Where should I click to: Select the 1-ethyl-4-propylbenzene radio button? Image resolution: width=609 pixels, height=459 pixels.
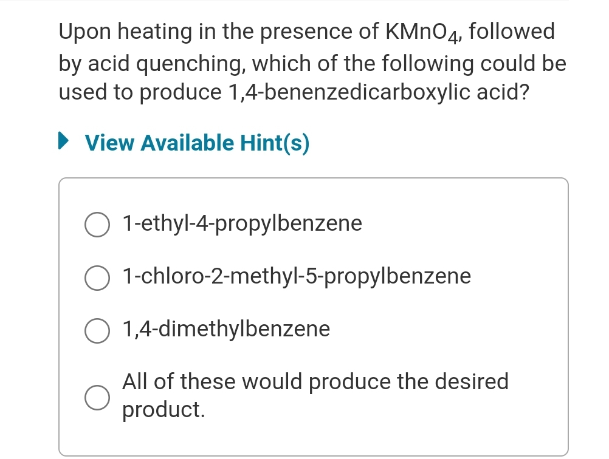click(x=97, y=225)
